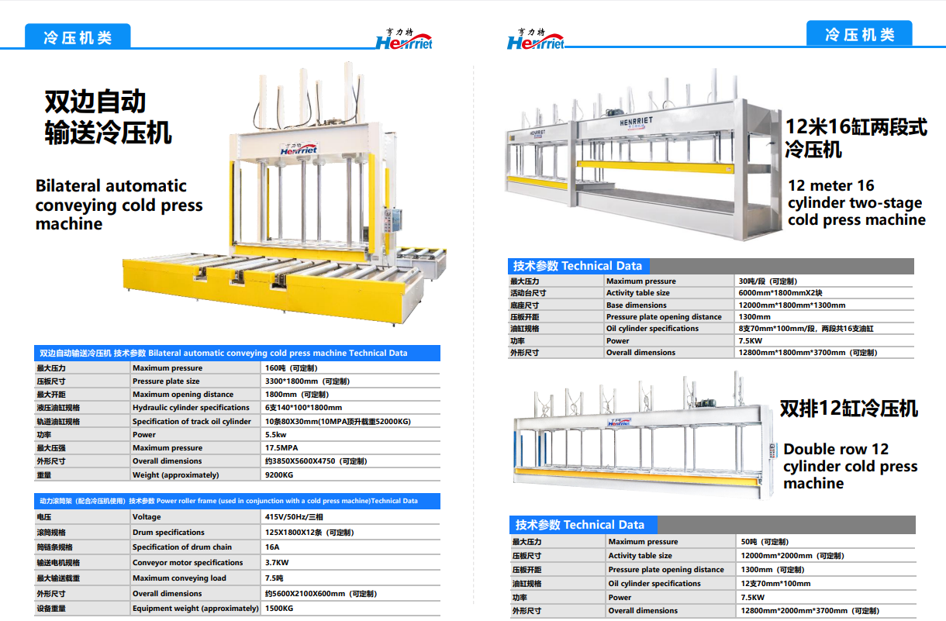Click the value 12支70mm*100mm
Image resolution: width=946 pixels, height=621 pixels.
click(775, 584)
